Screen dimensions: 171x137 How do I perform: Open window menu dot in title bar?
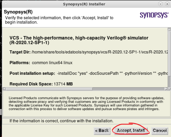click(x=6, y=4)
